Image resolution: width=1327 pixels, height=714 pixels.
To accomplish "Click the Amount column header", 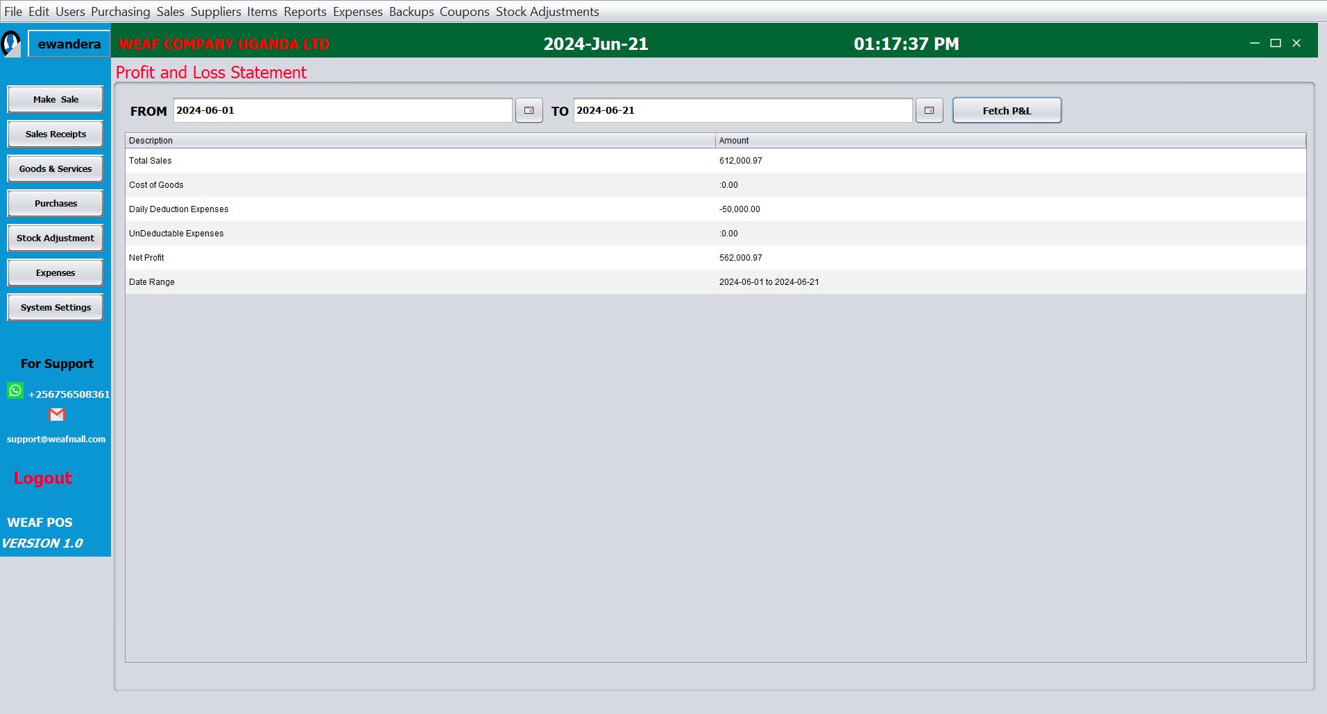I will 1011,140.
